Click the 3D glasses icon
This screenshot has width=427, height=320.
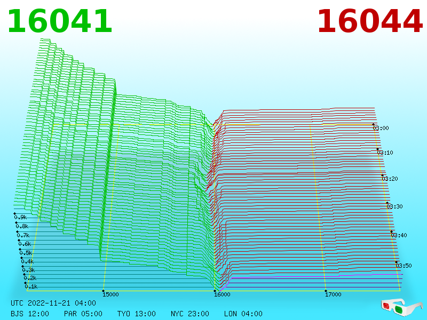pyautogui.click(x=401, y=307)
